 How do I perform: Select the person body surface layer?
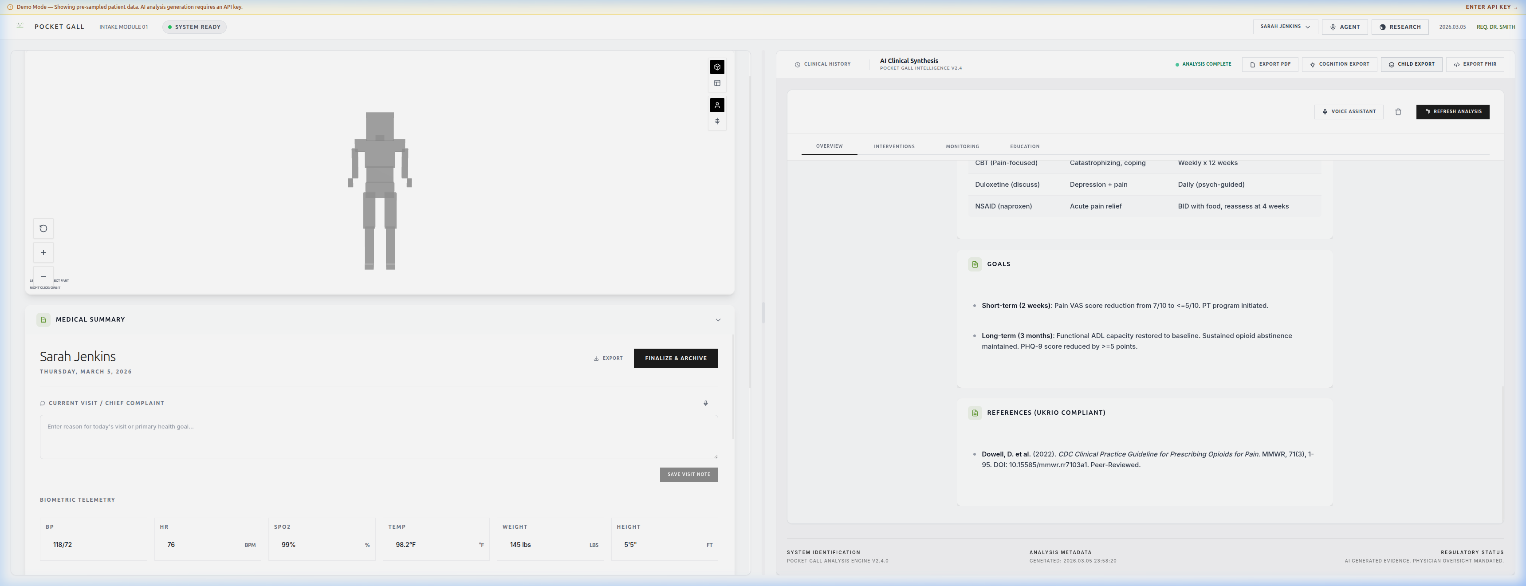click(x=717, y=106)
